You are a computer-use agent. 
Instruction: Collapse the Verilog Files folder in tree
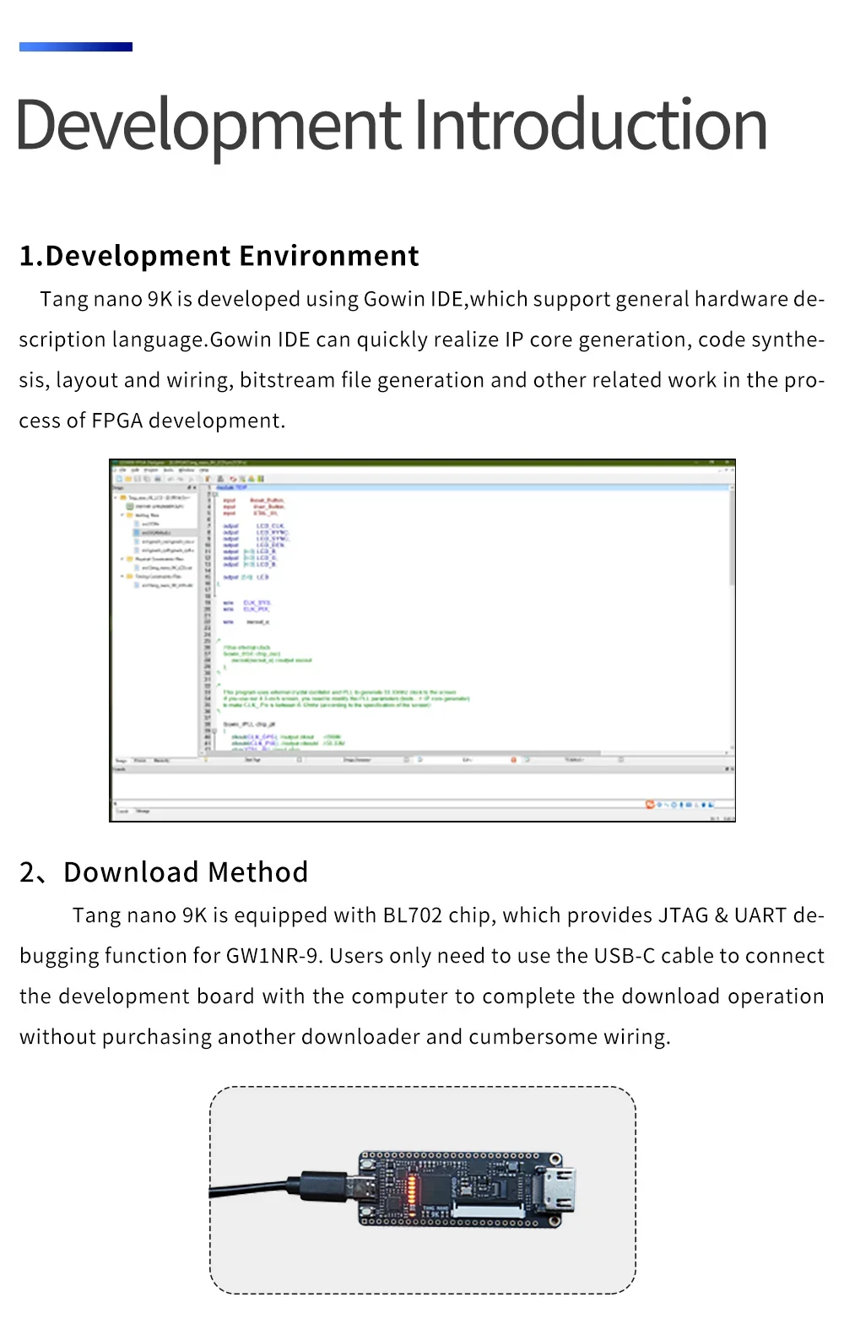[122, 514]
